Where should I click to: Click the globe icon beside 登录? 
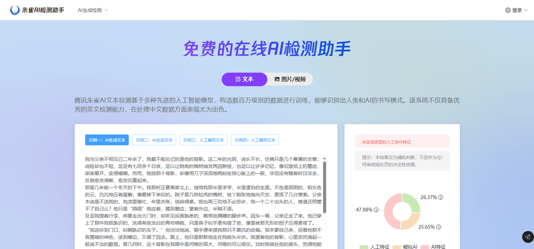(508, 10)
